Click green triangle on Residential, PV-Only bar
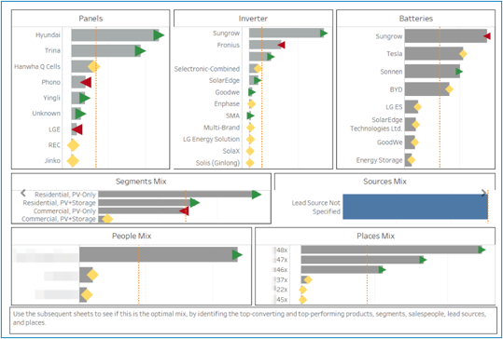503x339 pixels. pyautogui.click(x=257, y=195)
